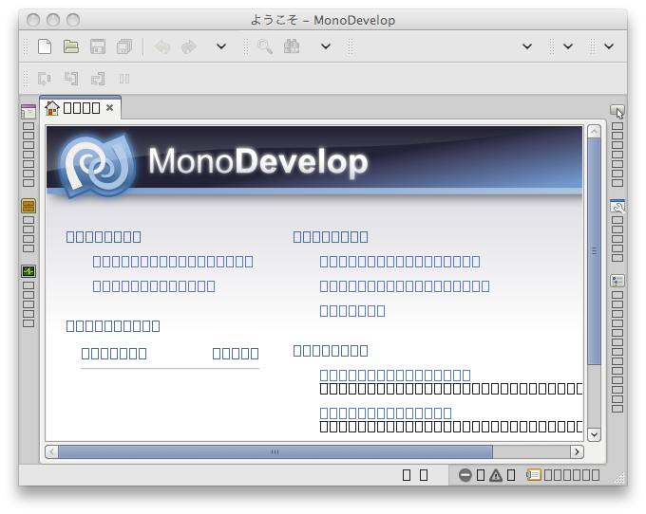The image size is (646, 514).
Task: Click the warning triangle icon in status bar
Action: pyautogui.click(x=496, y=475)
